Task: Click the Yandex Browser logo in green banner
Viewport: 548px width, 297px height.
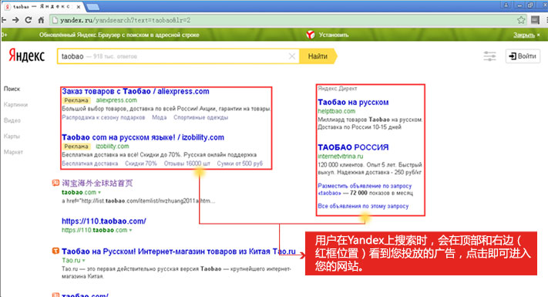Action: [310, 35]
